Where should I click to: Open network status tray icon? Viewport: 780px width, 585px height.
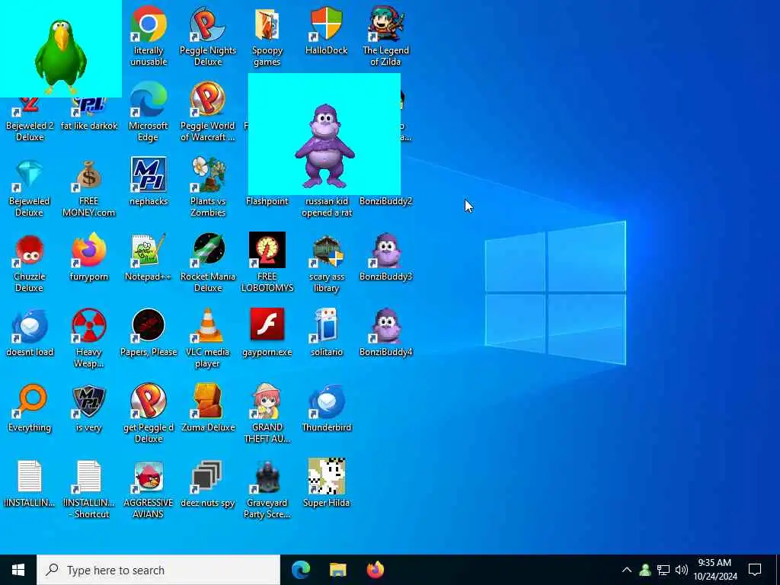[x=663, y=570]
